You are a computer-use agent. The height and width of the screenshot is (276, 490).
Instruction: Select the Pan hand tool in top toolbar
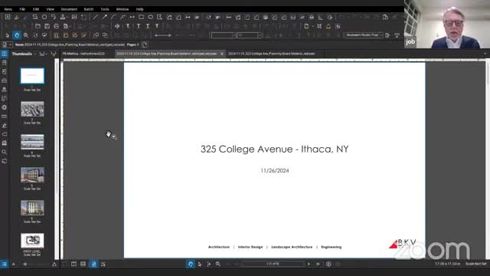(17, 35)
